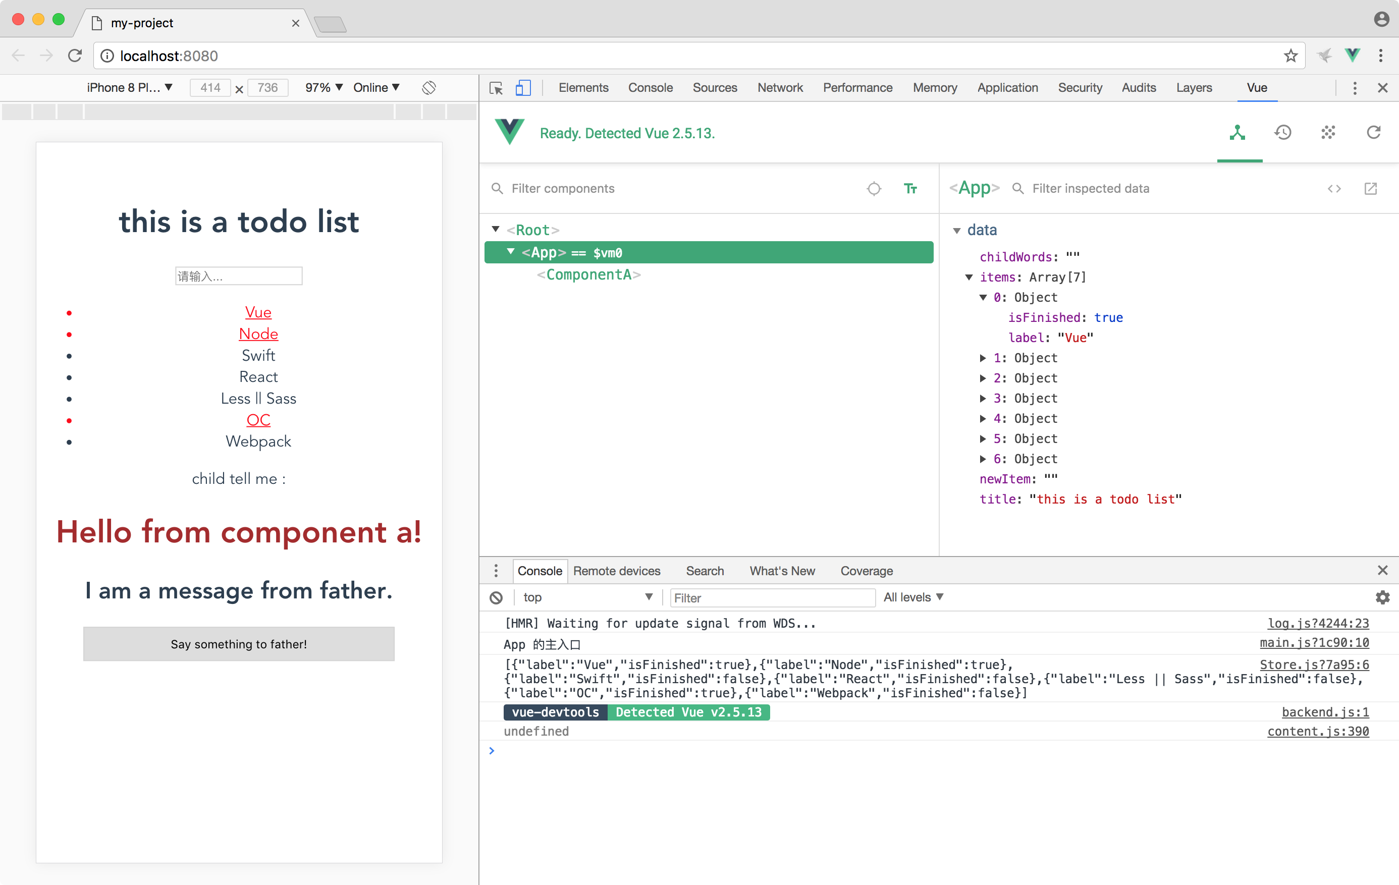Toggle the device toolbar icon
Viewport: 1399px width, 885px height.
[523, 88]
